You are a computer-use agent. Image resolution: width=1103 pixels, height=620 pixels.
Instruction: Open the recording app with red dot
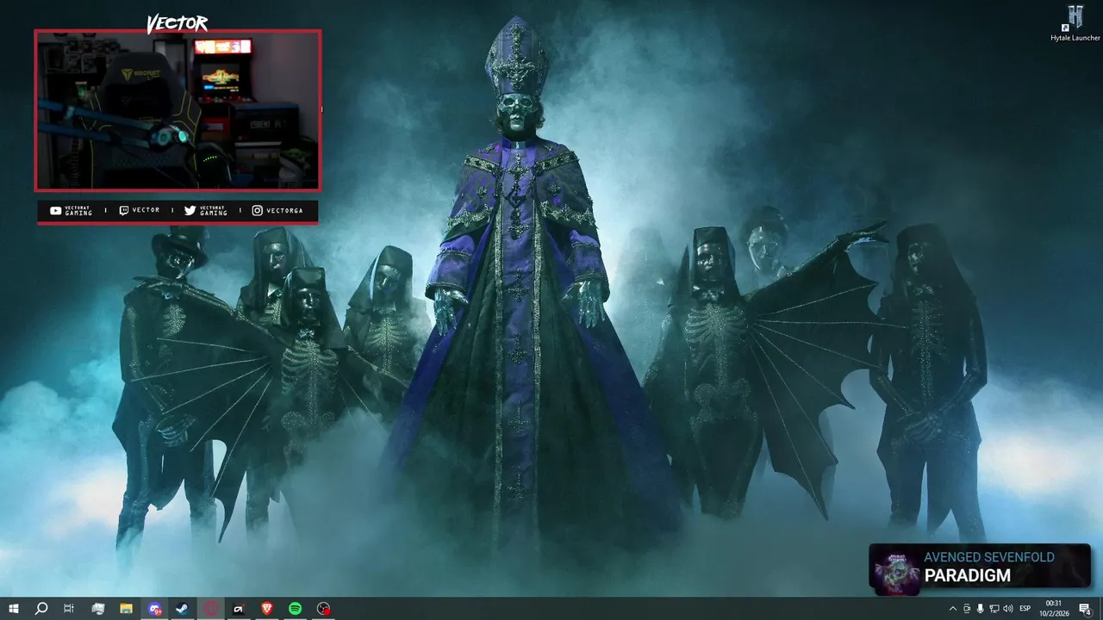point(323,609)
